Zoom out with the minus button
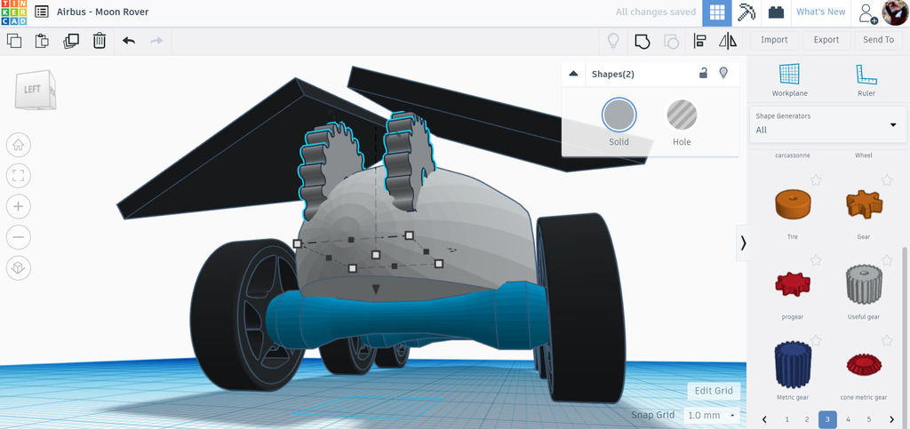910x429 pixels. coord(18,237)
